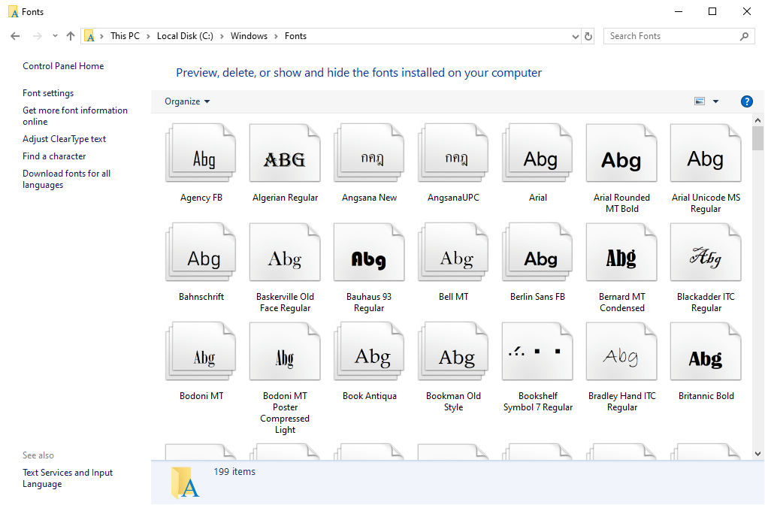The width and height of the screenshot is (765, 505).
Task: Select the Algerian Regular font icon
Action: pos(285,154)
